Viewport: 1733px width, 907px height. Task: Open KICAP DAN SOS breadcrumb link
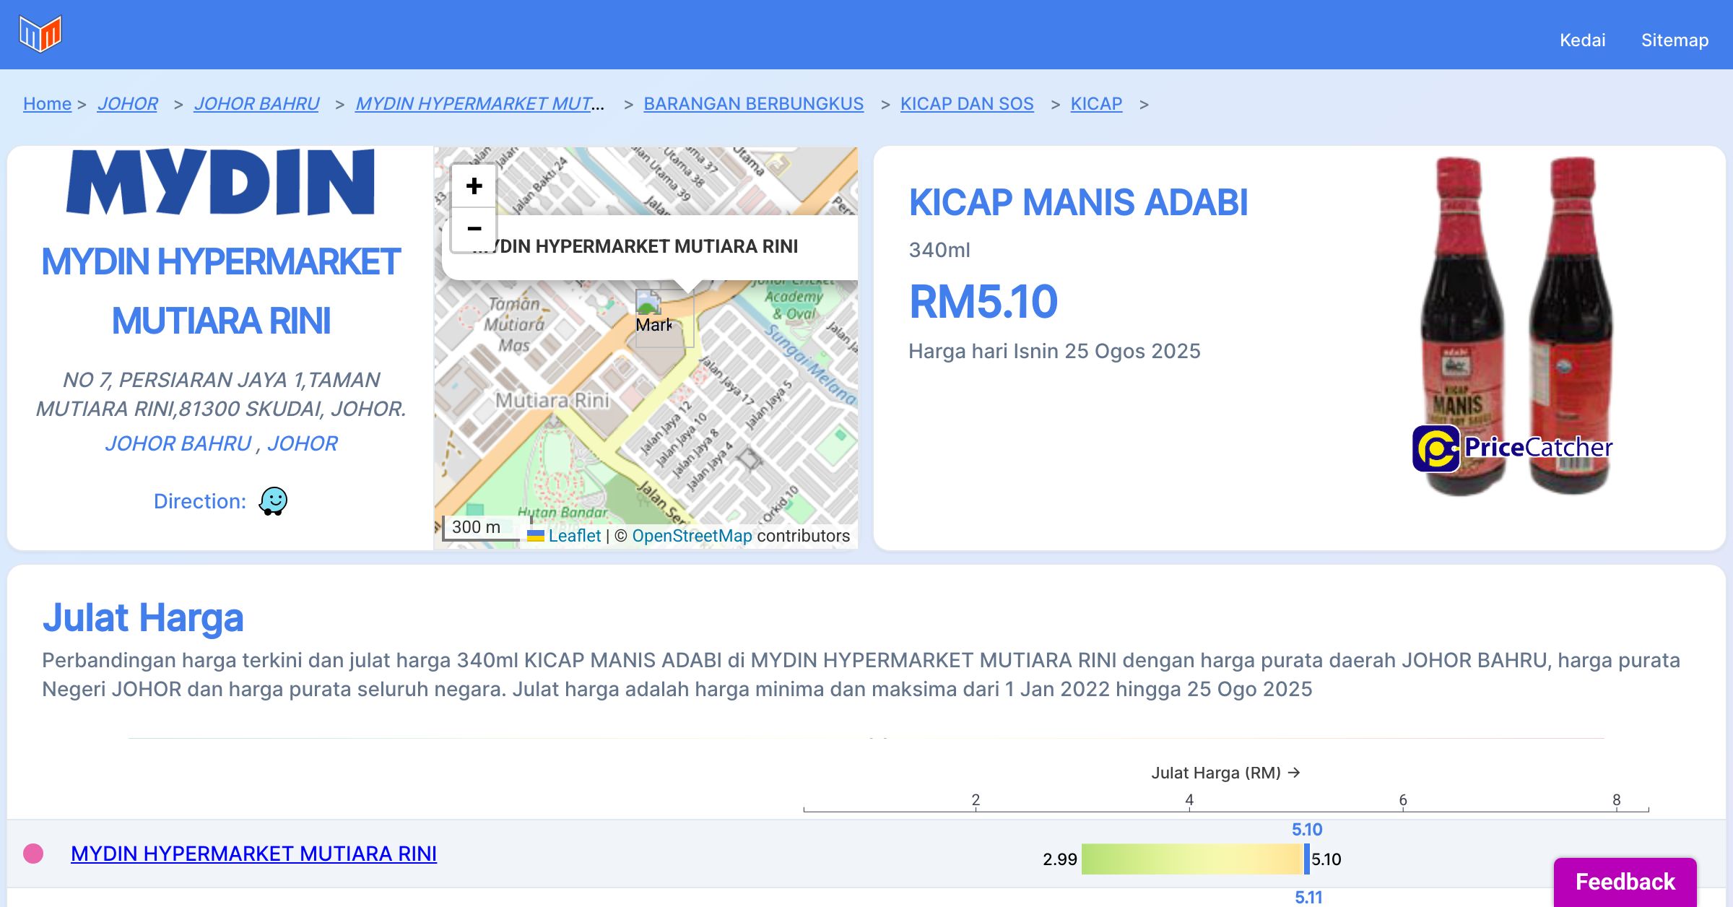[x=967, y=103]
